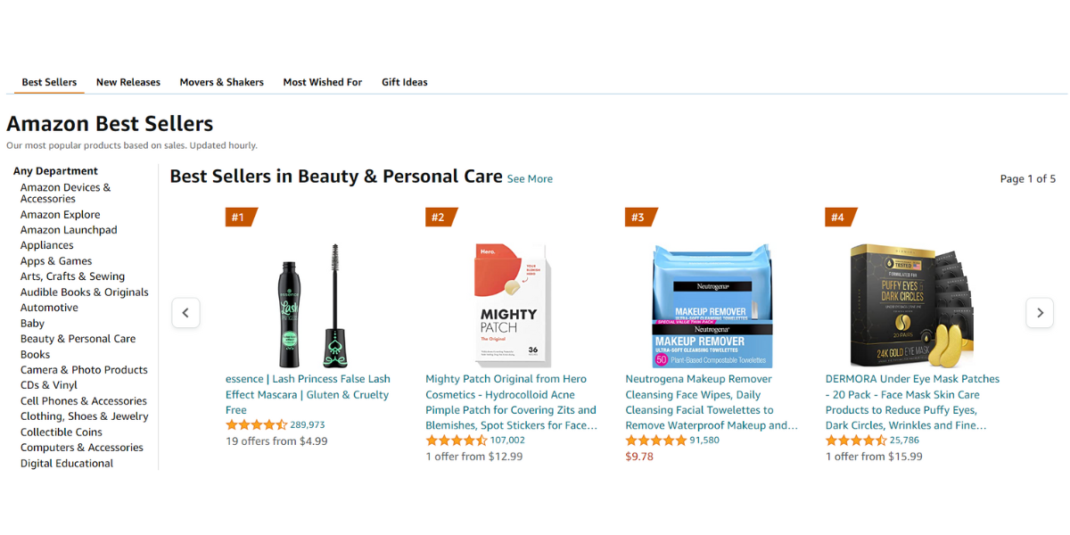
Task: Click the previous carousel arrow
Action: pos(185,313)
